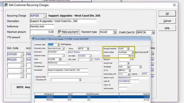Open Payment method lookup icon in invoice
Viewport: 184px width, 103px height.
pos(128,48)
